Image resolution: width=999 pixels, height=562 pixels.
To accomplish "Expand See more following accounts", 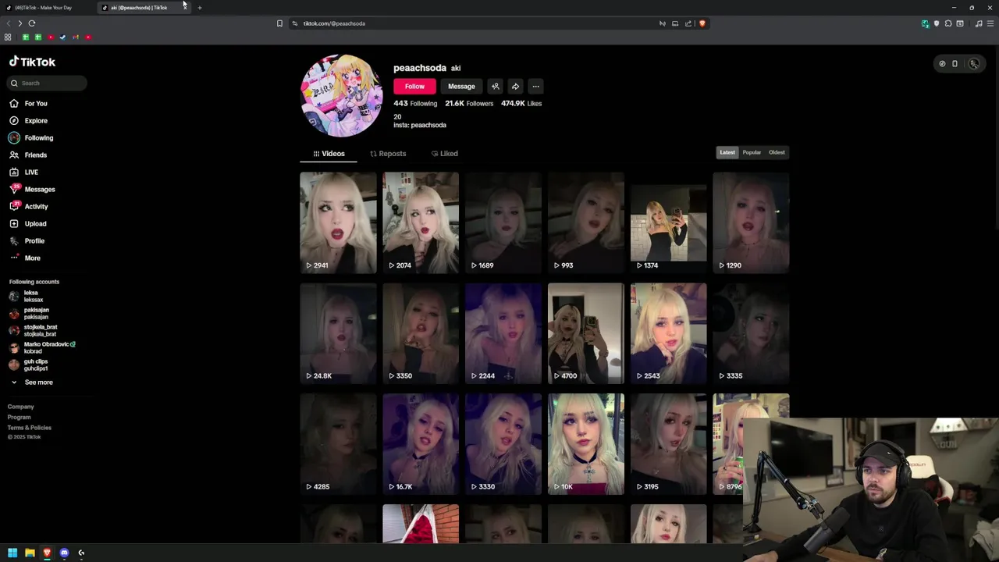I will tap(32, 382).
